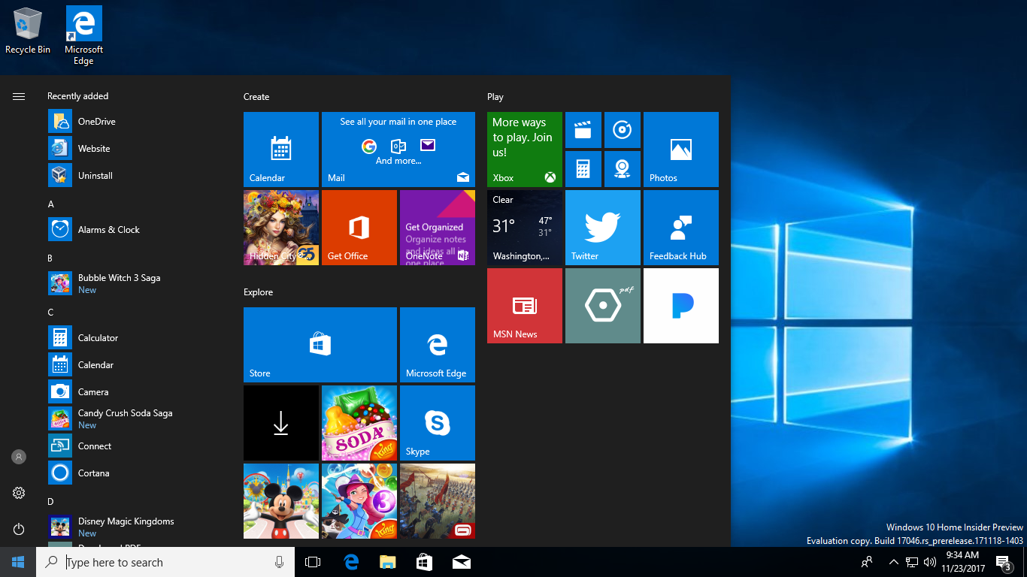Screen dimensions: 1027x577
Task: Open the Mail app from the taskbar
Action: [462, 562]
